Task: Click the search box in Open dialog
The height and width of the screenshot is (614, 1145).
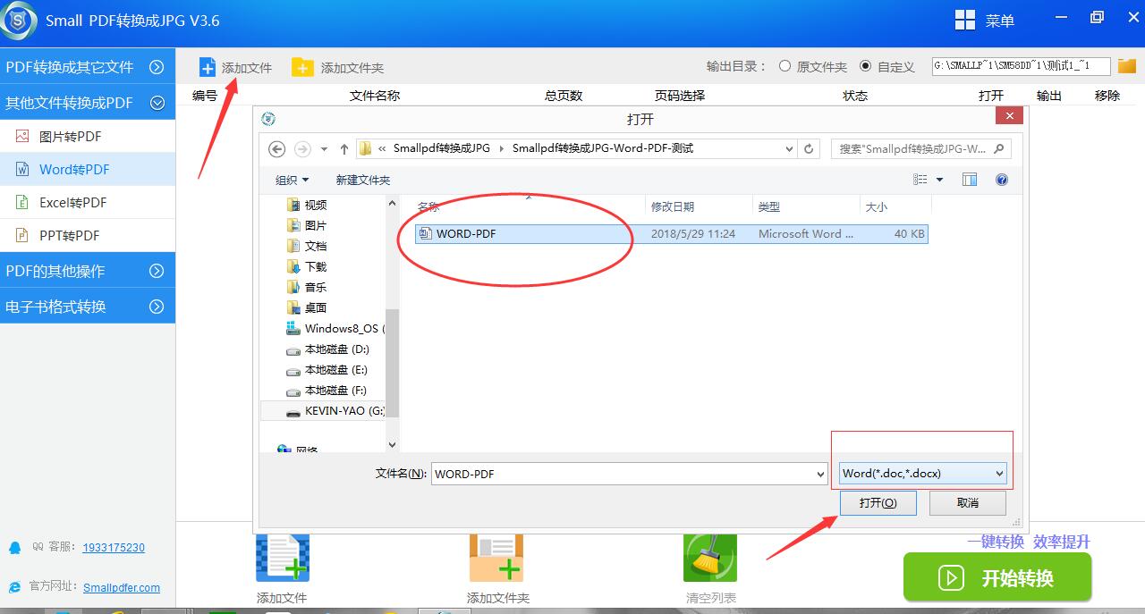Action: pyautogui.click(x=920, y=149)
